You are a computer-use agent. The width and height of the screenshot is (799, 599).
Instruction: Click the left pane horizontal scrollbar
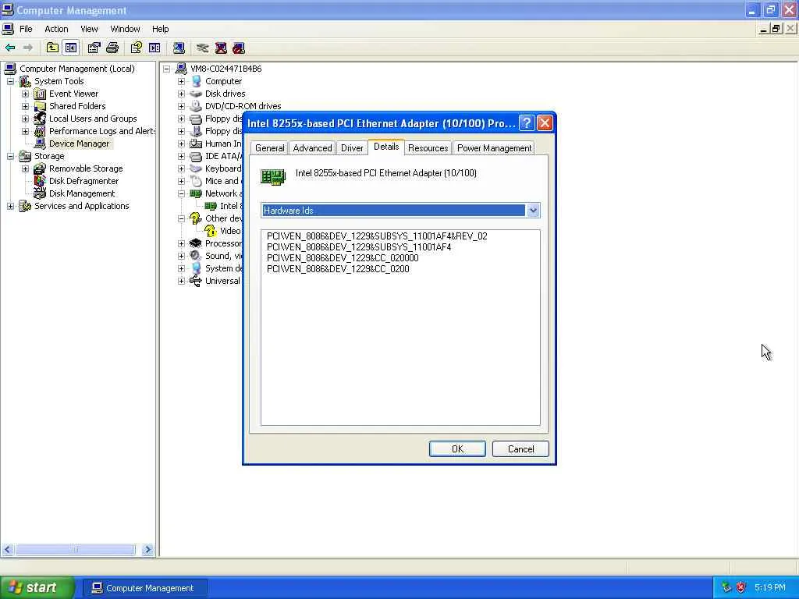tap(76, 550)
